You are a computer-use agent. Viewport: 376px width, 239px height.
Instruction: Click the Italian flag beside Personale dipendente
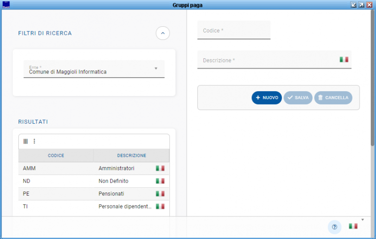(x=160, y=206)
